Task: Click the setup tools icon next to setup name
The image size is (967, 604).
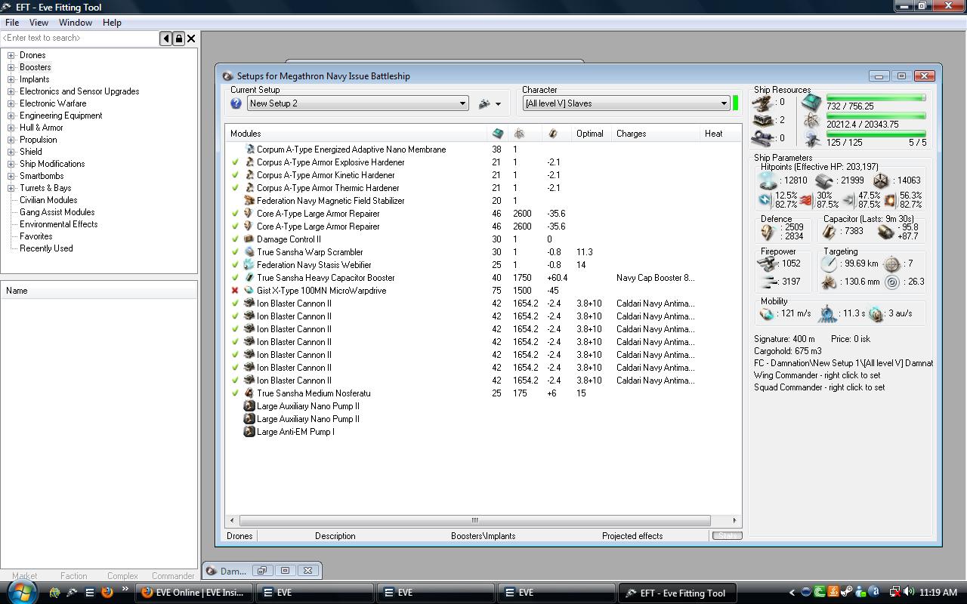Action: click(484, 103)
